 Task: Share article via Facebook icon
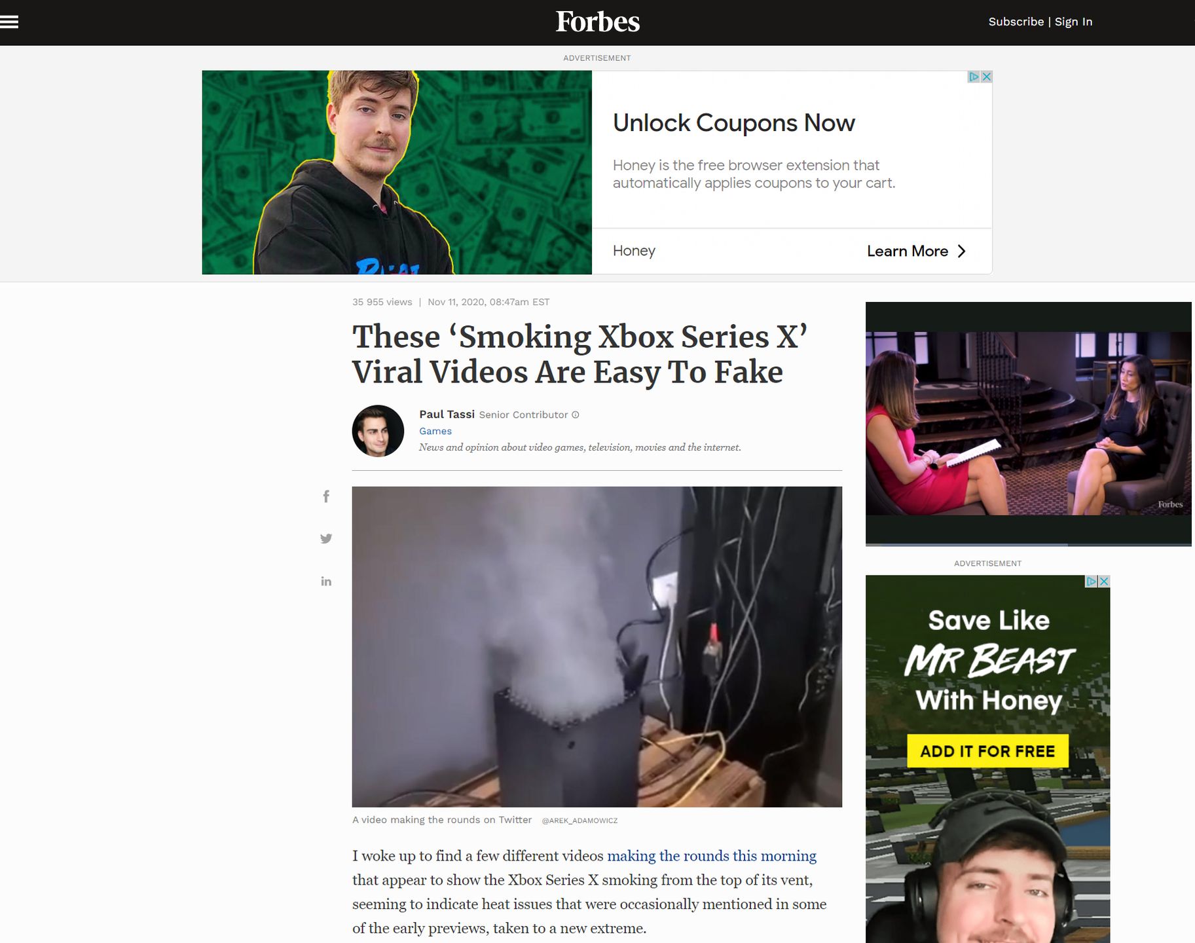click(x=326, y=496)
